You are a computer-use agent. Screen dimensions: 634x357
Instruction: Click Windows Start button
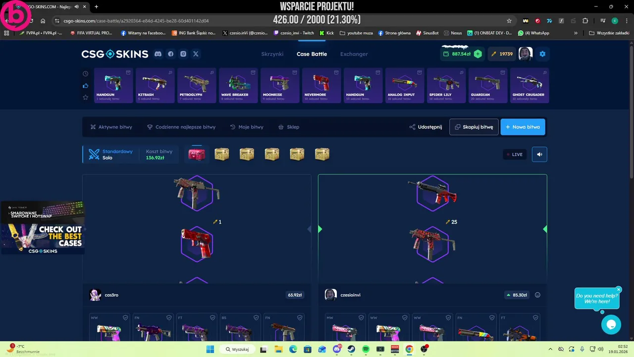click(210, 349)
